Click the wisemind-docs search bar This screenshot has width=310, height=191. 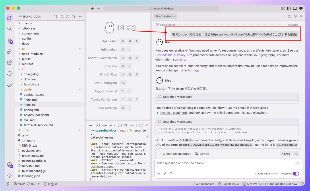pyautogui.click(x=161, y=9)
